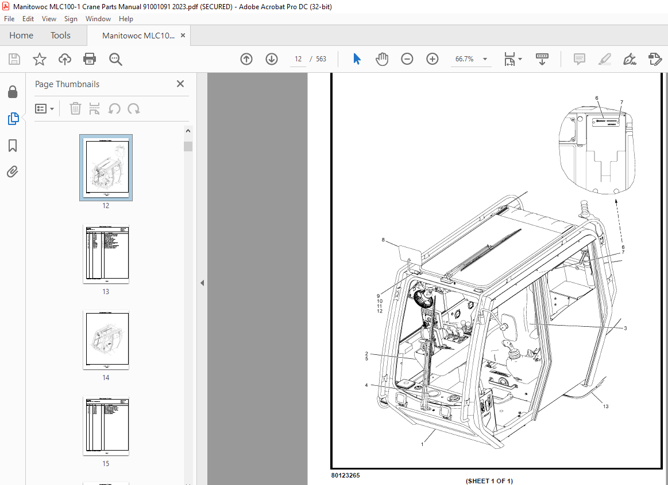Select the page 15 thumbnail
The image size is (668, 485).
point(106,426)
